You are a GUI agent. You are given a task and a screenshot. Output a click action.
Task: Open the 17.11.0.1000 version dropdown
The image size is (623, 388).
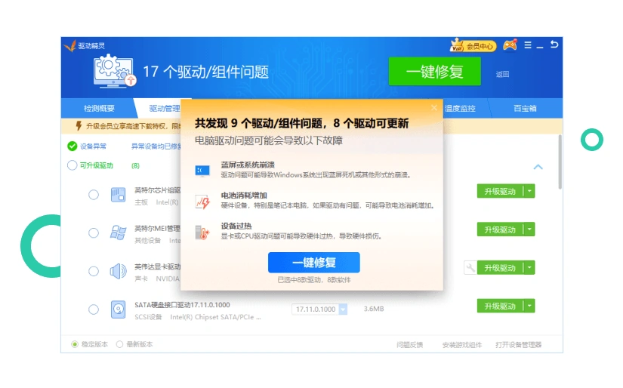[344, 309]
